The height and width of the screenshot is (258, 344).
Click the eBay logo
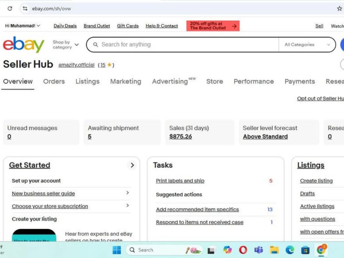coord(24,44)
